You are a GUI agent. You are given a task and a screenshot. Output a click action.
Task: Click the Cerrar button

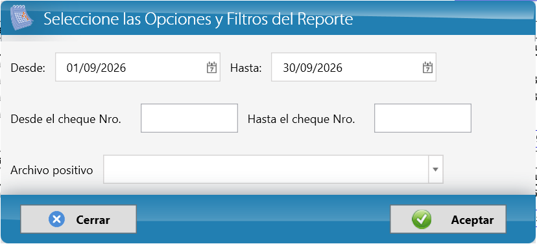click(78, 219)
